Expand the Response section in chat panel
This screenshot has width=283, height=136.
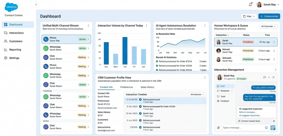pos(225,91)
